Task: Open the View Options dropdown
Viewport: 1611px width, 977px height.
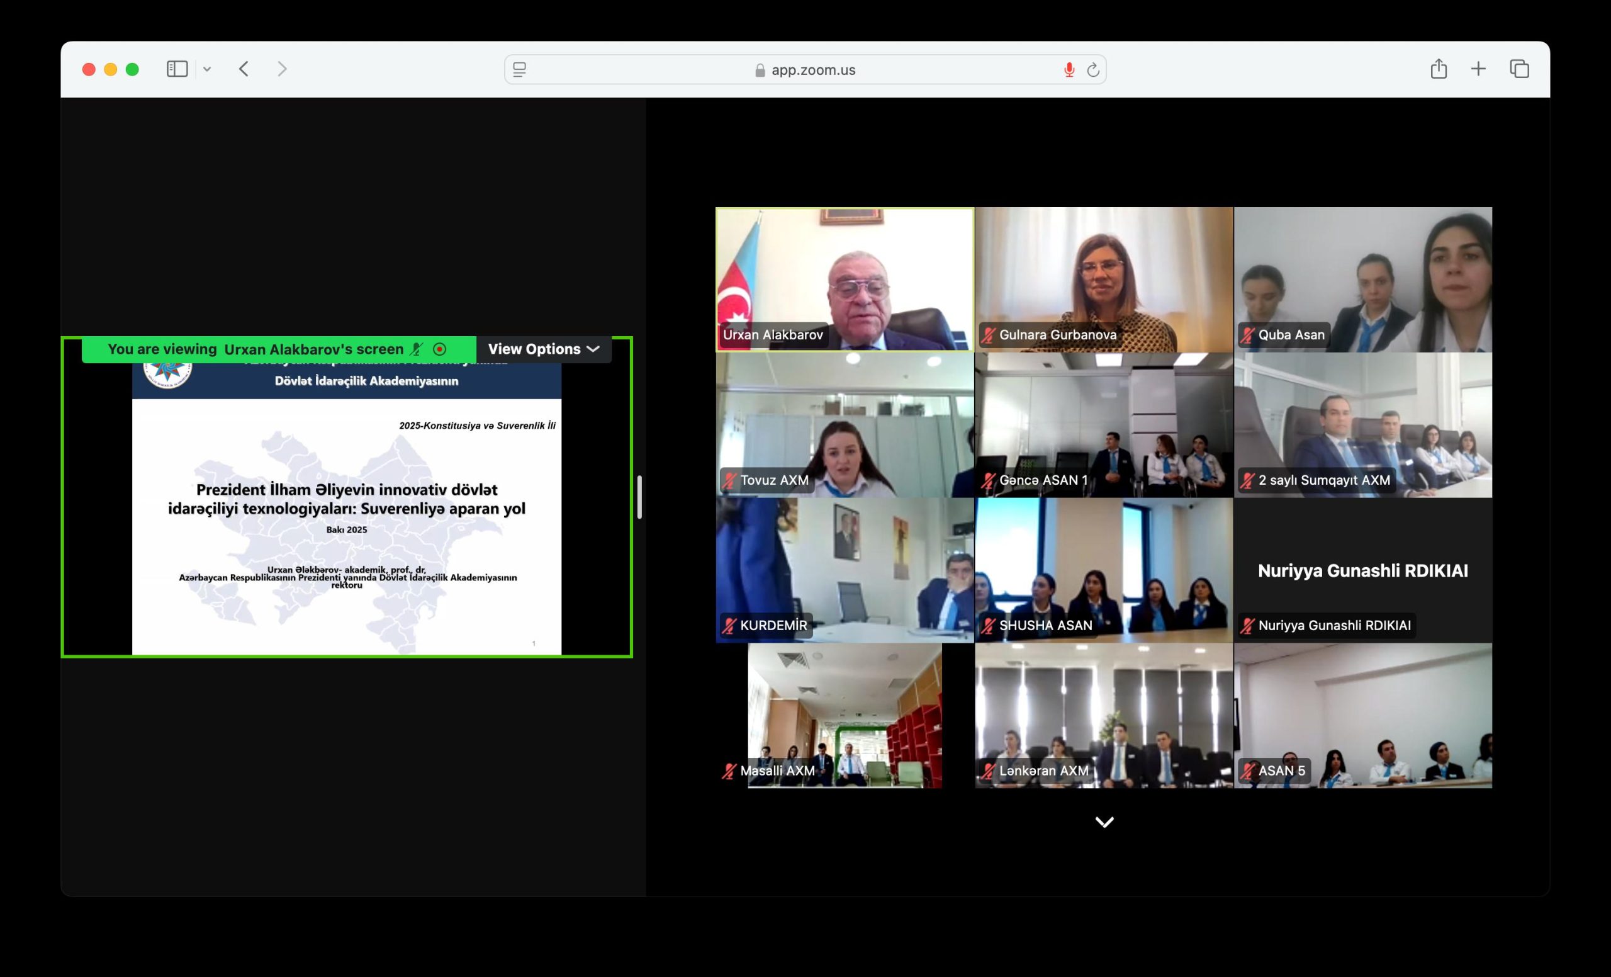Action: click(x=543, y=349)
